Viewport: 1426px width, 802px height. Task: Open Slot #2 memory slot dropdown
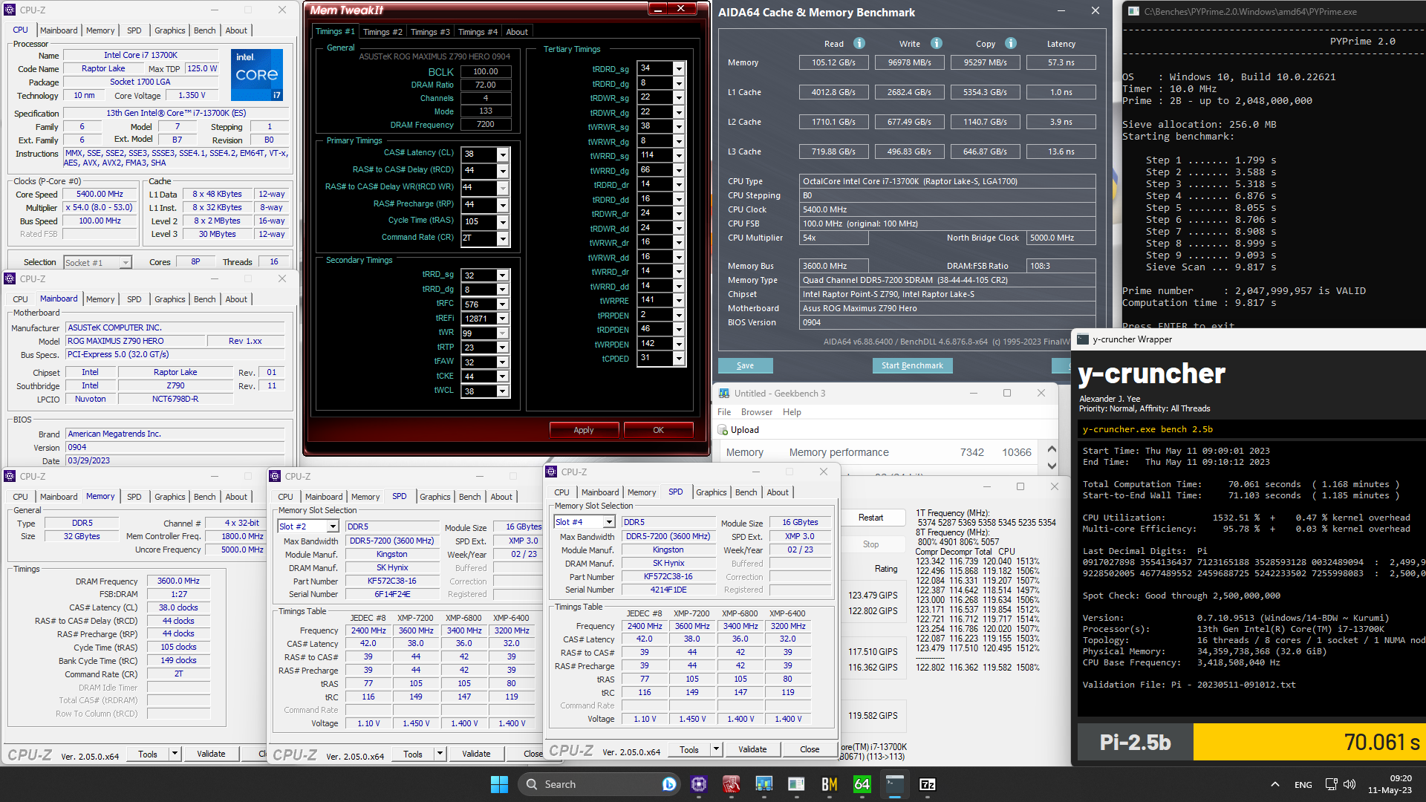(x=333, y=526)
